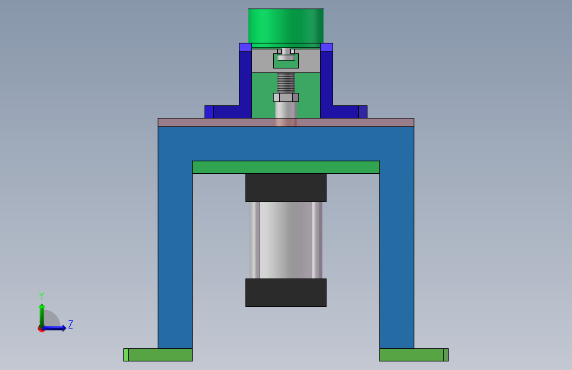Select the pink top plate of frame

(x=286, y=122)
